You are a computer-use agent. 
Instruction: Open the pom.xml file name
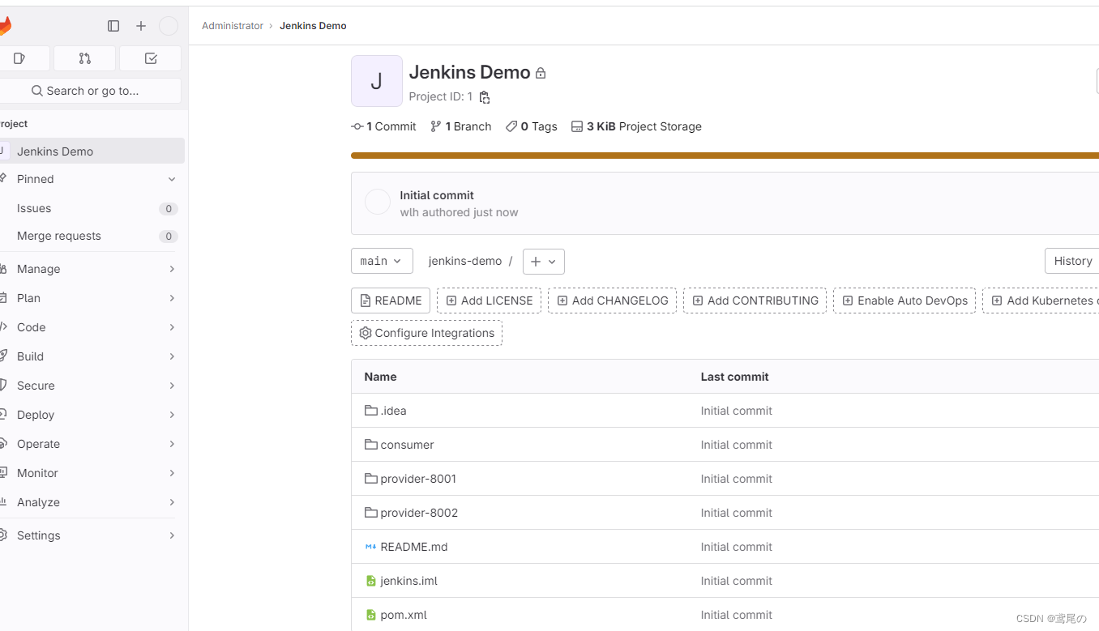tap(404, 615)
